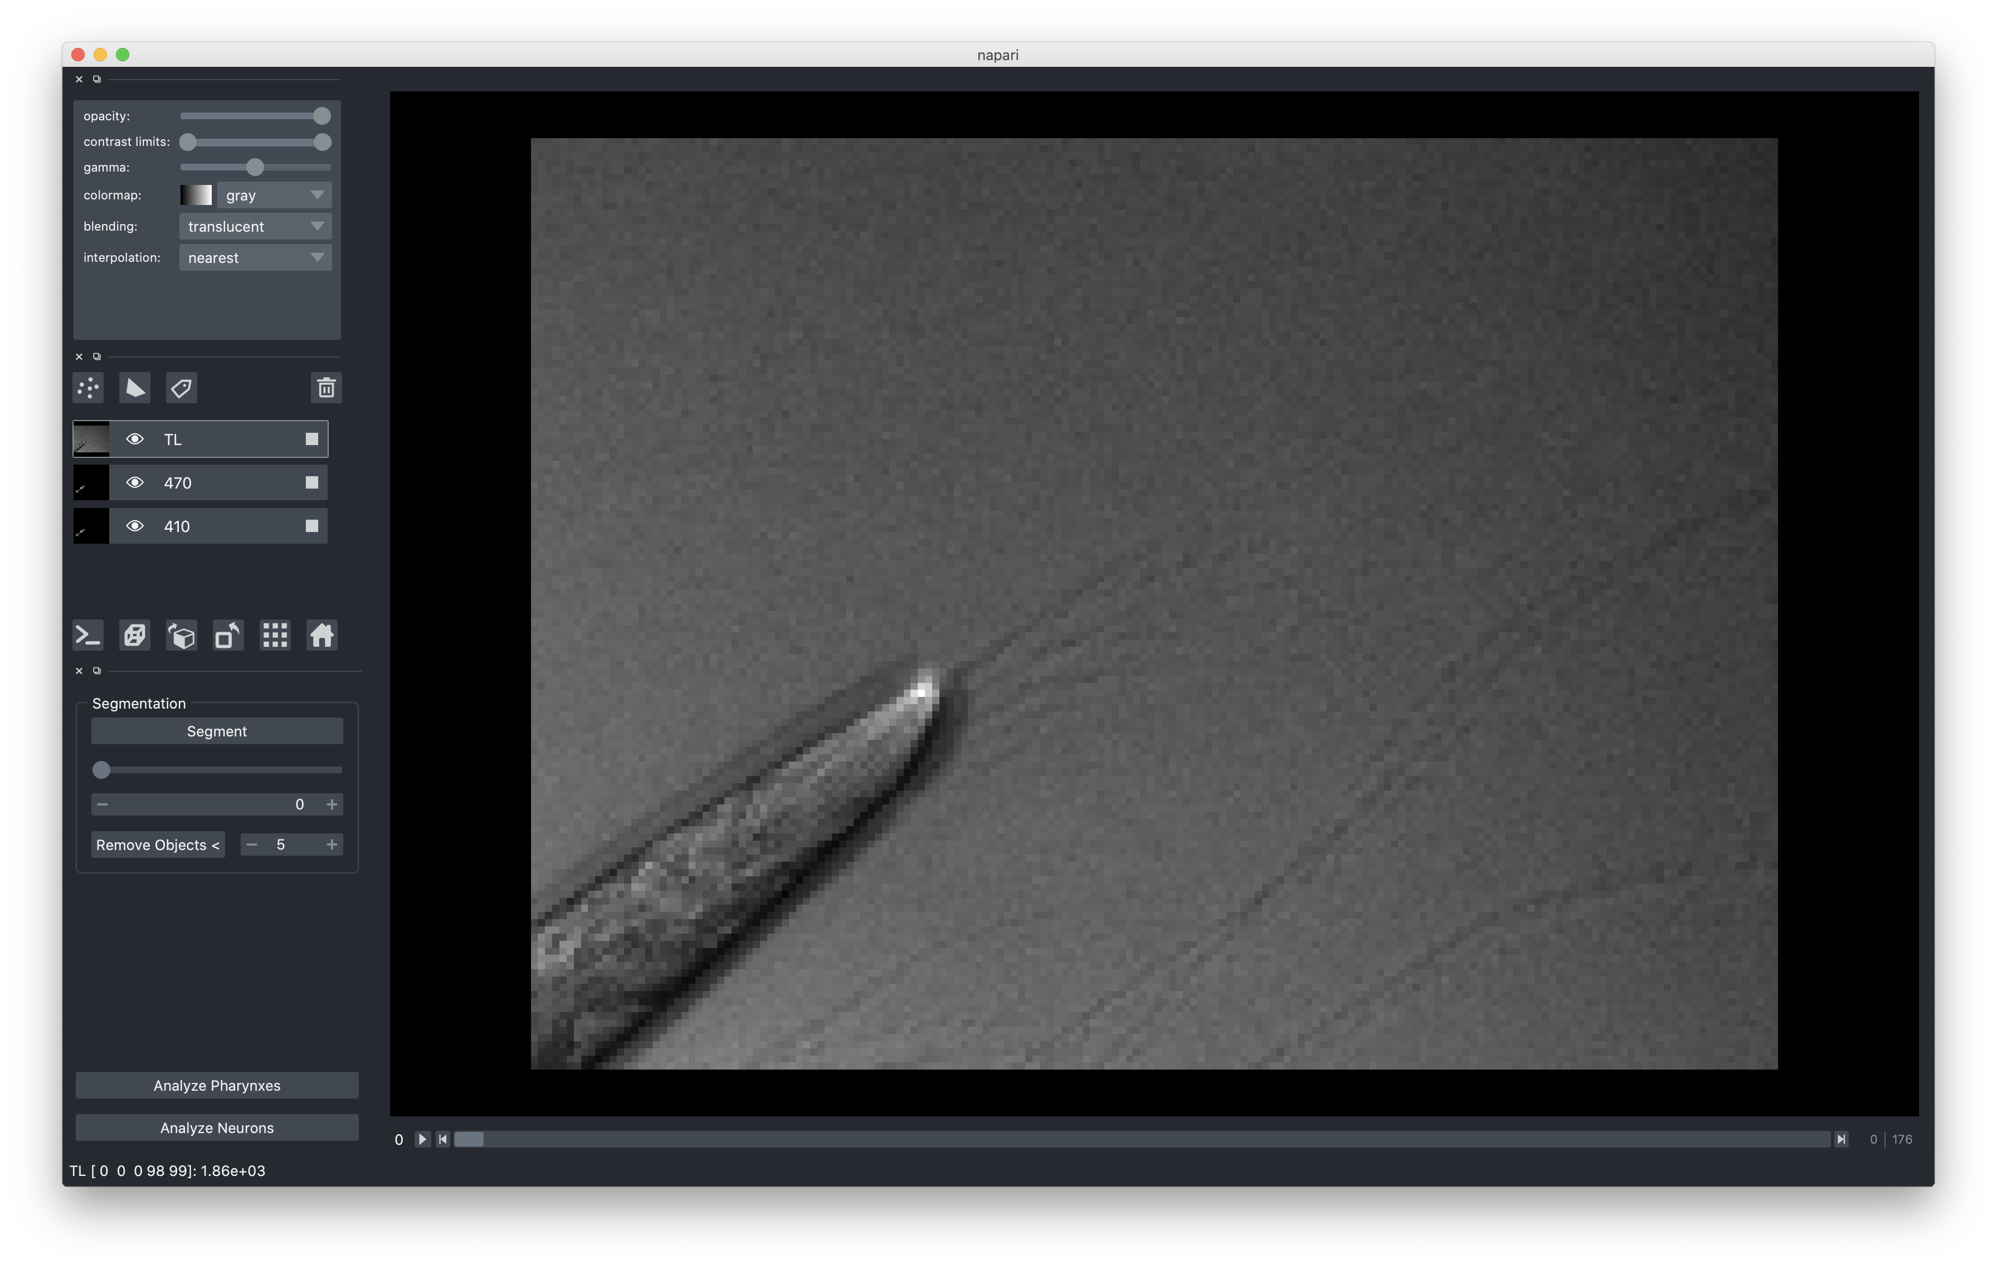
Task: Add a new shapes layer
Action: pos(134,388)
